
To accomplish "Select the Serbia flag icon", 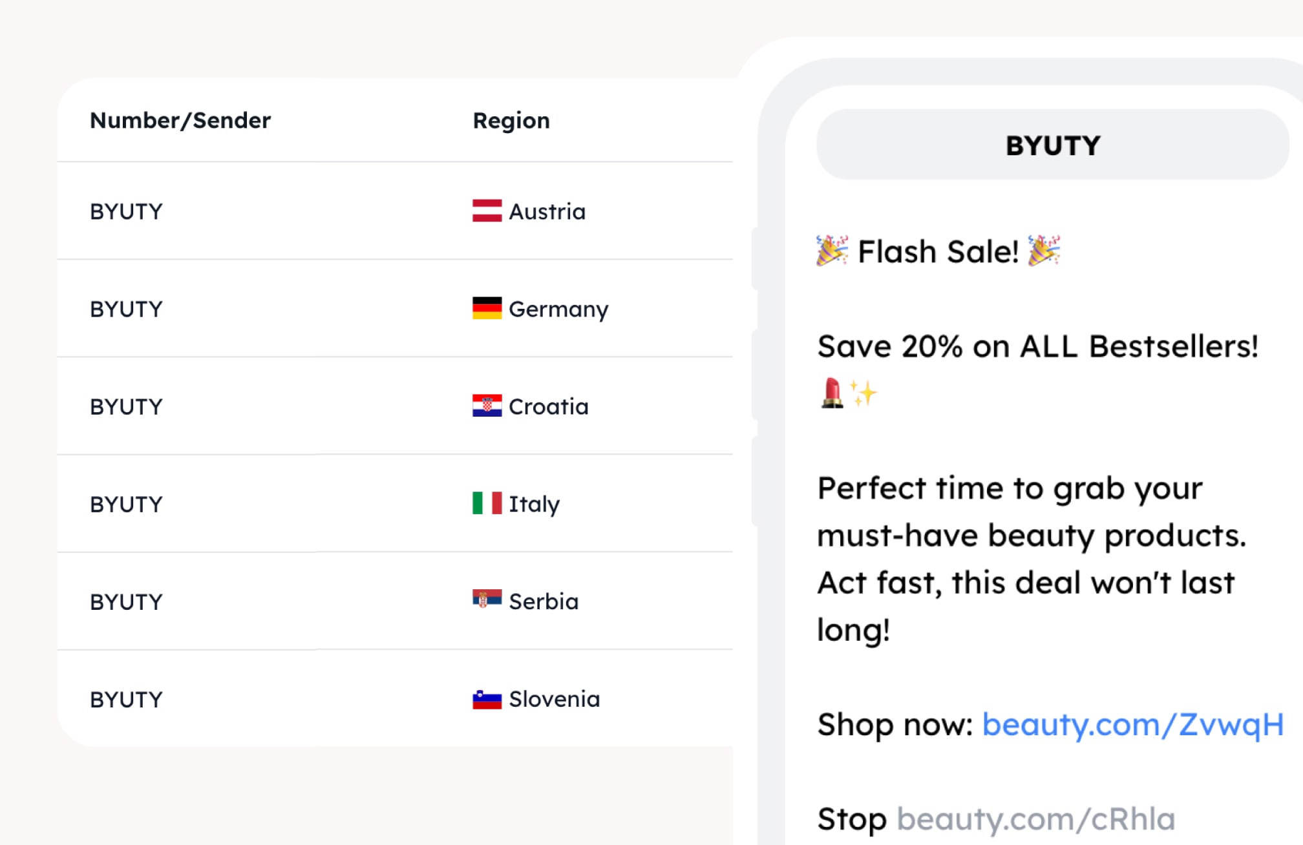I will [487, 600].
